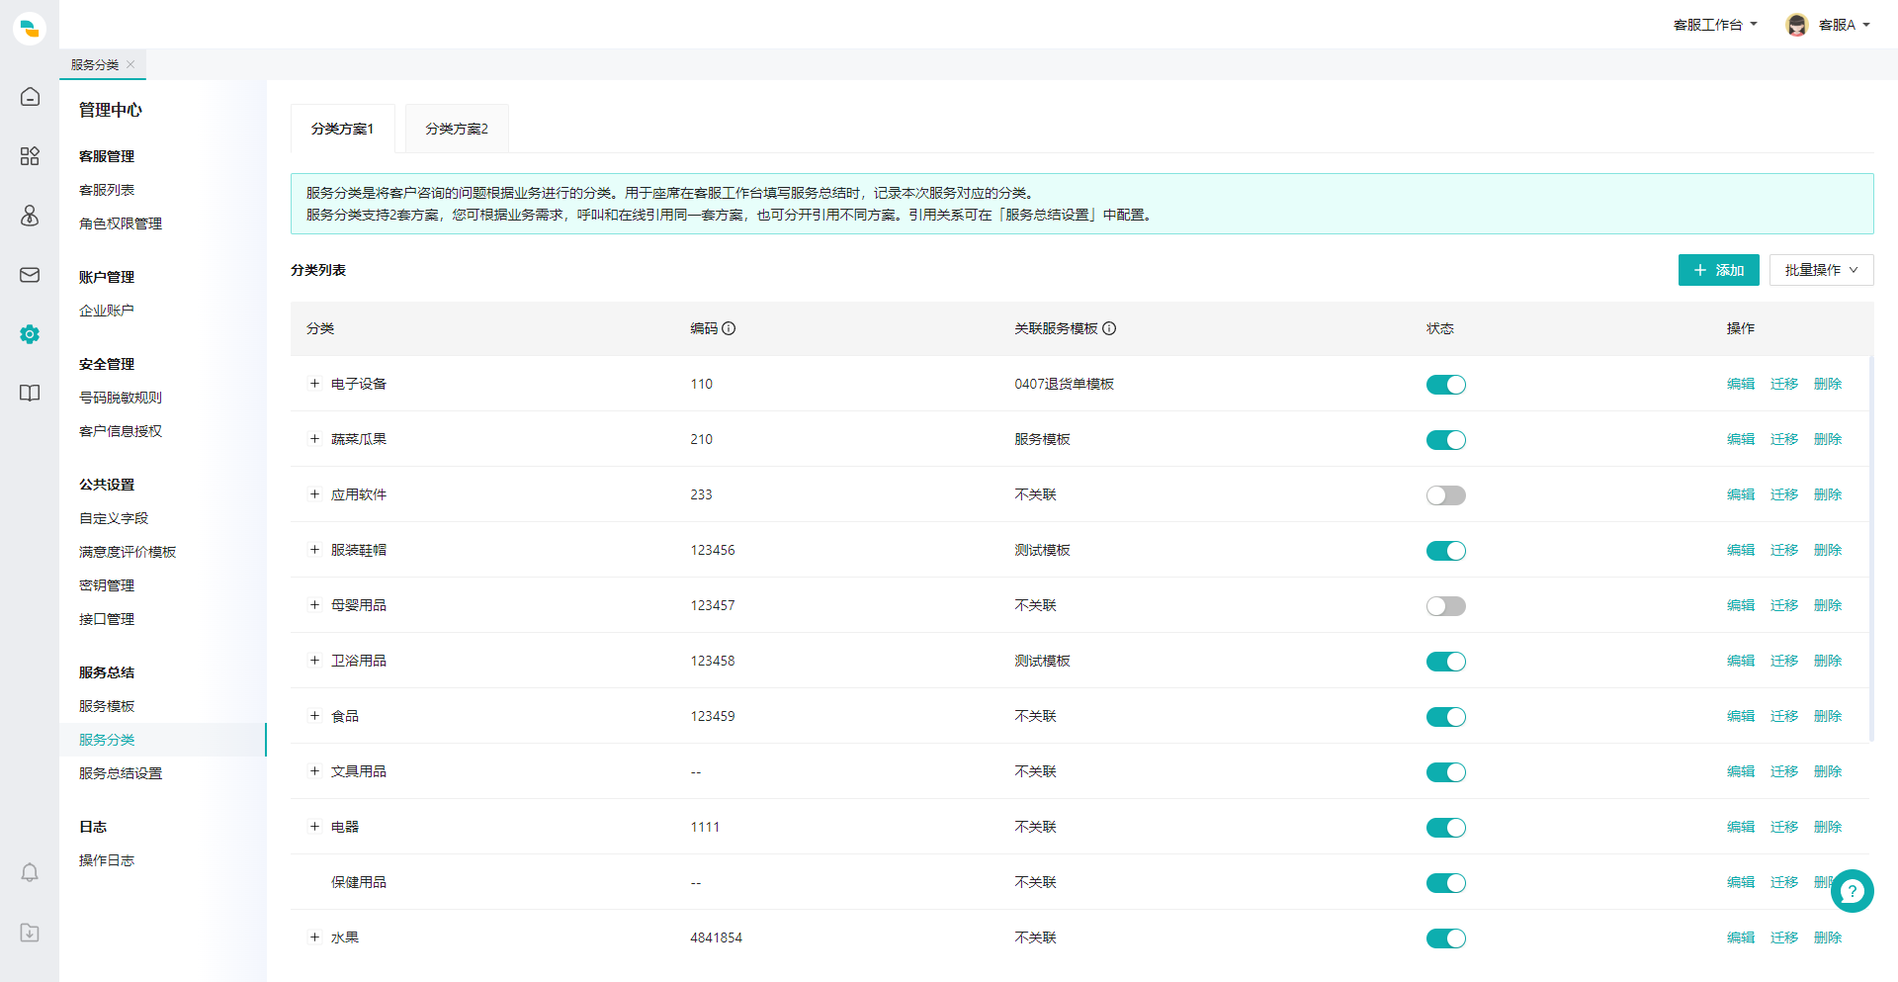1898x982 pixels.
Task: Open 满意度评价模板 in the side menu
Action: 128,552
